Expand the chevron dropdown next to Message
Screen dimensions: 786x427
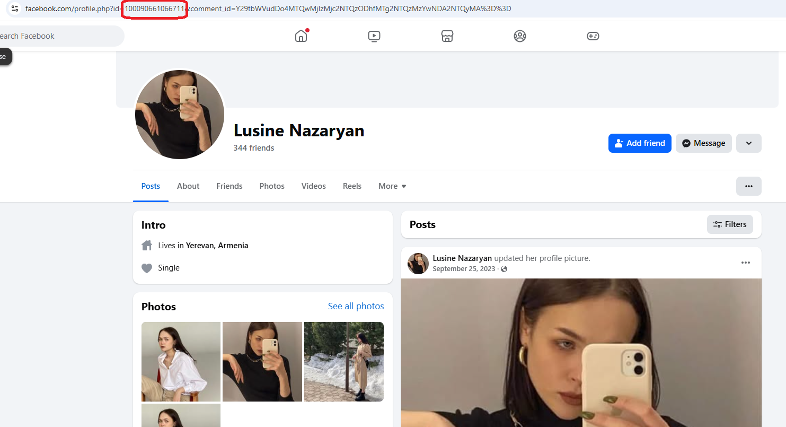748,143
